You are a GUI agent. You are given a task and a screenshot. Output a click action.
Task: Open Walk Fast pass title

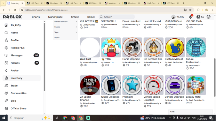(85, 59)
